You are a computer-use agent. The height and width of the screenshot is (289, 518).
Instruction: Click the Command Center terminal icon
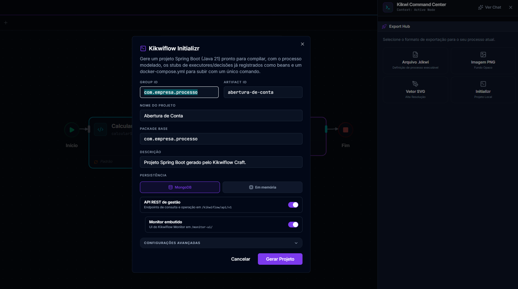(x=388, y=7)
